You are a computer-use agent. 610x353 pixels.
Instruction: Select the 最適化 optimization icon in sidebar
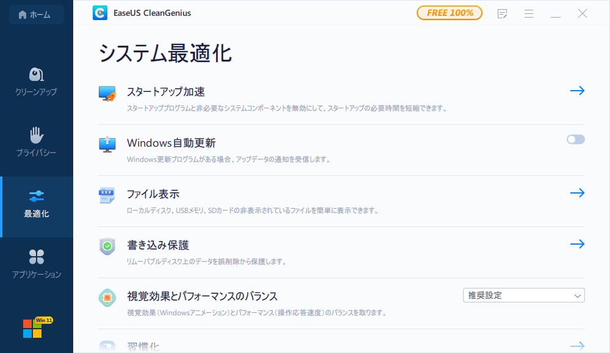tap(36, 196)
